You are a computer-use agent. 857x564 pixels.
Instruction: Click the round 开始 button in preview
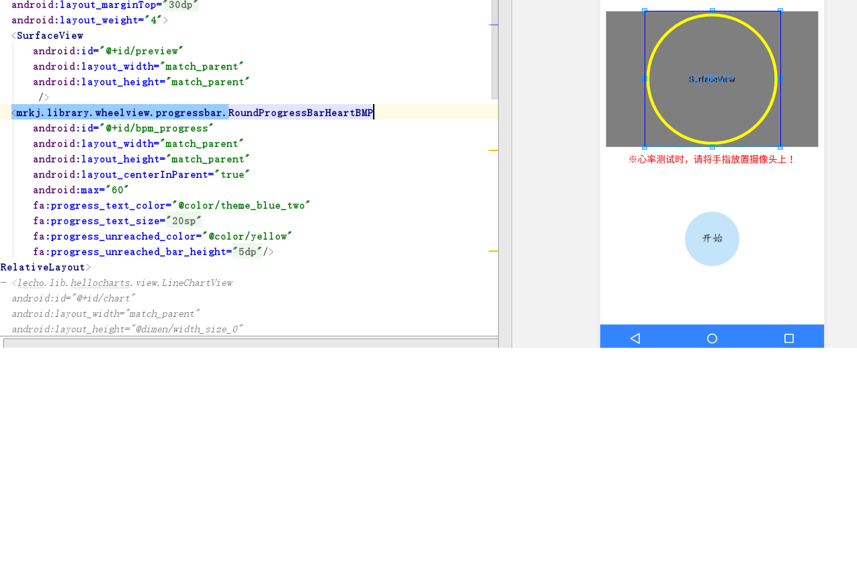click(712, 238)
